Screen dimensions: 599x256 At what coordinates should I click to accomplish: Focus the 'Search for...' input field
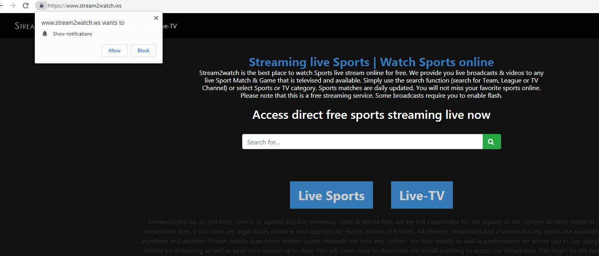pos(362,142)
